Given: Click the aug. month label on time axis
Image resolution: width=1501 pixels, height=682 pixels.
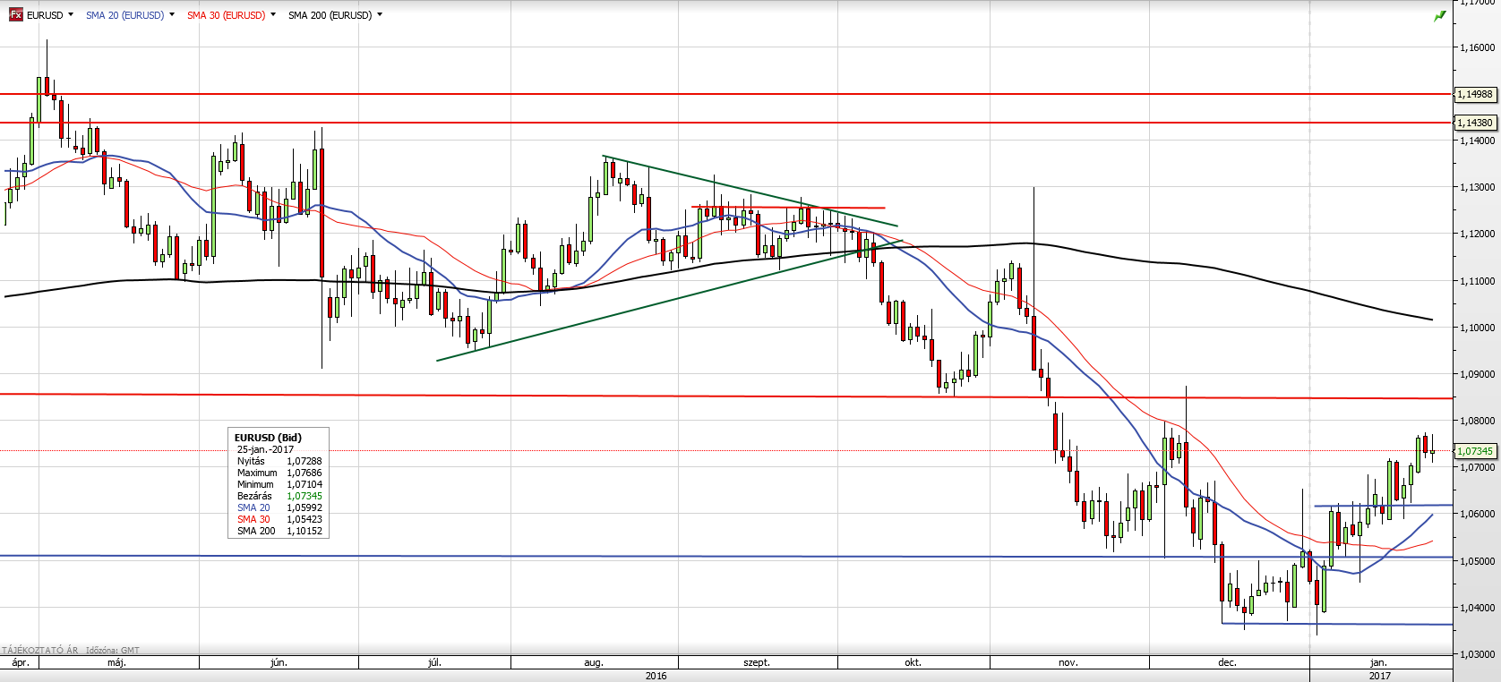Looking at the screenshot, I should click(x=594, y=662).
